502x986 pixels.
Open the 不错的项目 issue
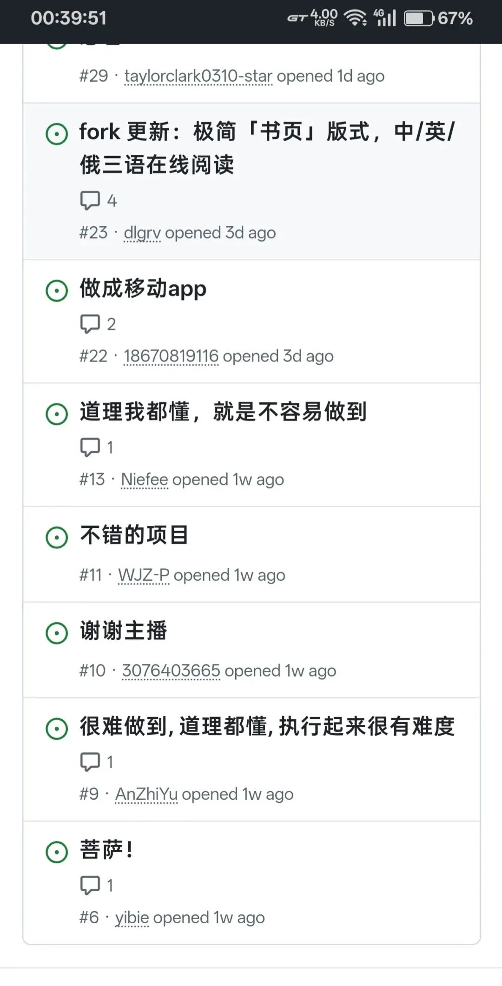click(x=134, y=535)
